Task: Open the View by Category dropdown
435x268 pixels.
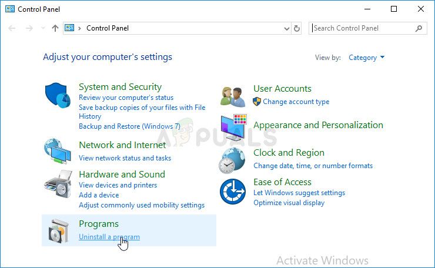Action: pos(366,58)
